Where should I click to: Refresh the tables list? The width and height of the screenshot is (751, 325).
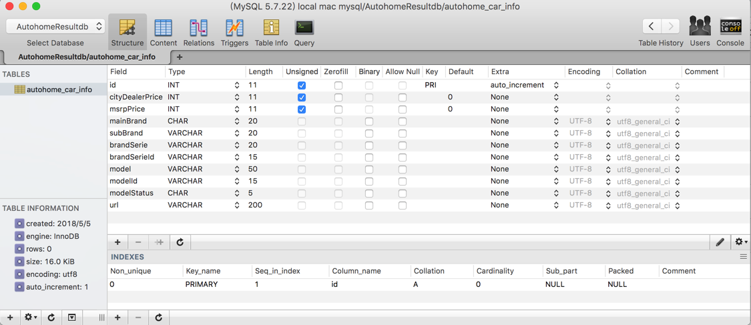51,318
